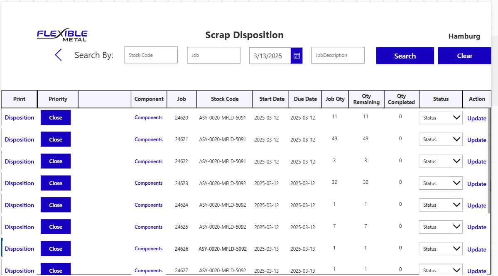Click the Flexible Metal logo
The width and height of the screenshot is (498, 276).
click(62, 35)
